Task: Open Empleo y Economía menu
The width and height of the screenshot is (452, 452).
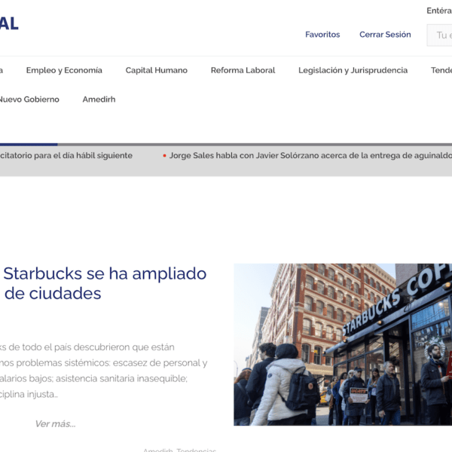Action: tap(64, 70)
